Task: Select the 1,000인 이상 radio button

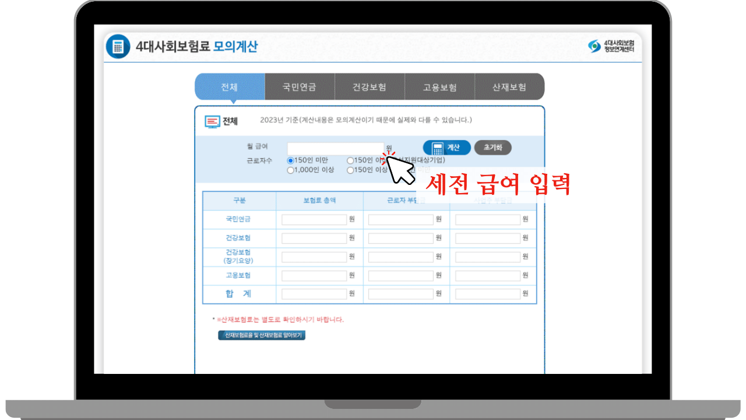Action: pyautogui.click(x=290, y=170)
